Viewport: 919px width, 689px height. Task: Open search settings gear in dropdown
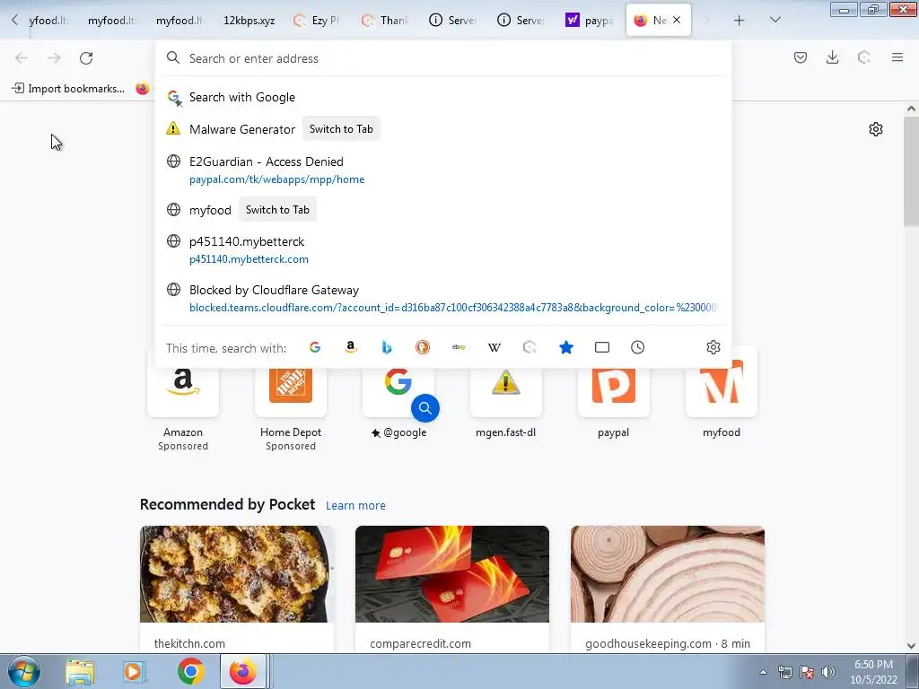[x=713, y=347]
